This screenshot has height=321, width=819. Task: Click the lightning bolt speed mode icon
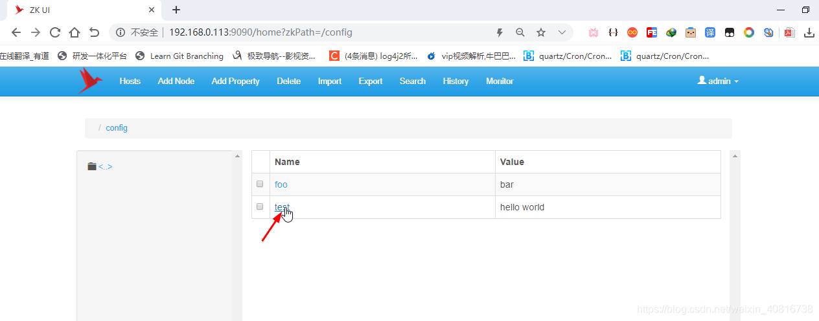(x=500, y=32)
